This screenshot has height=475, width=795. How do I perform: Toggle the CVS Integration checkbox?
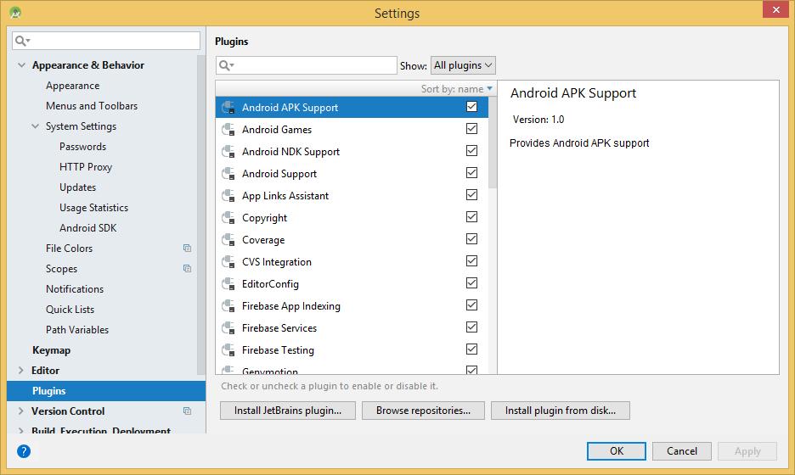(x=471, y=260)
